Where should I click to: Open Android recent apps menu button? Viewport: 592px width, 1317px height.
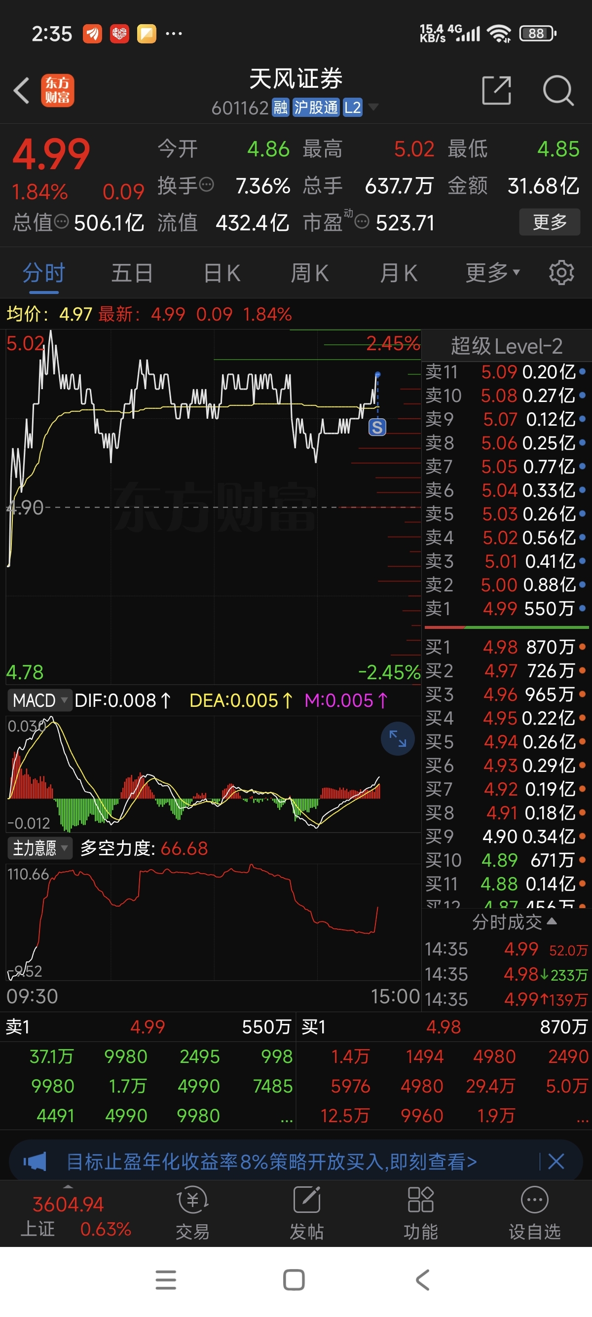(166, 1280)
